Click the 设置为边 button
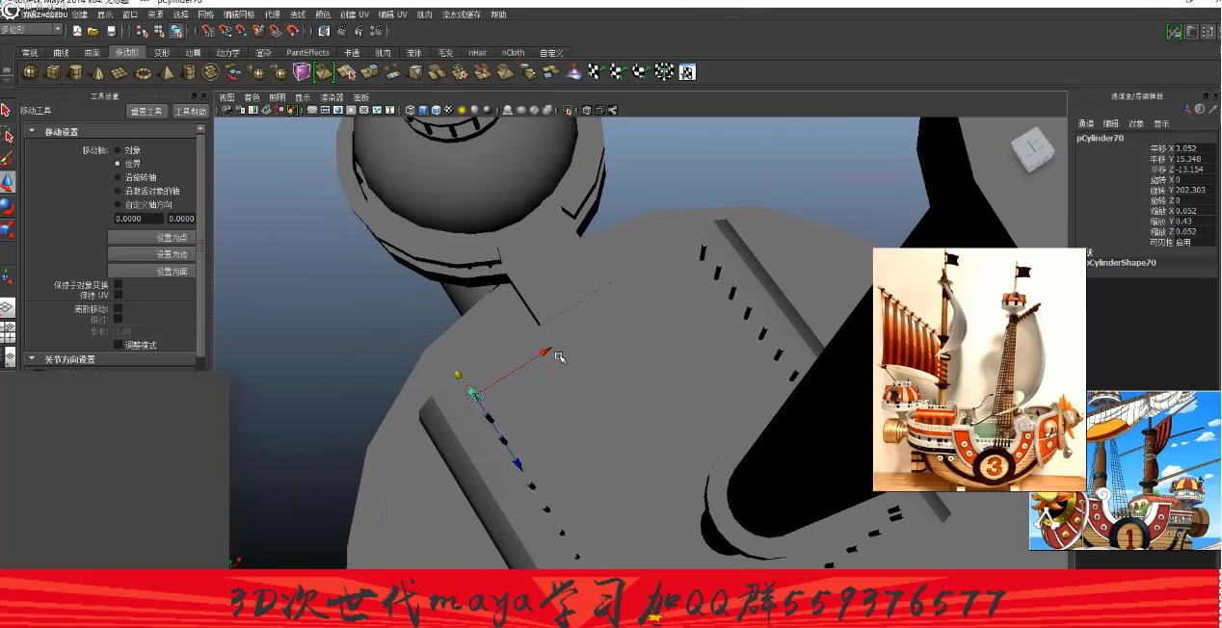The height and width of the screenshot is (628, 1222). coord(150,254)
